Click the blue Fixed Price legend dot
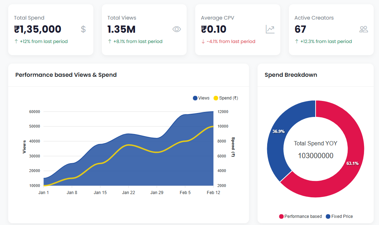This screenshot has height=225, width=379. 328,216
